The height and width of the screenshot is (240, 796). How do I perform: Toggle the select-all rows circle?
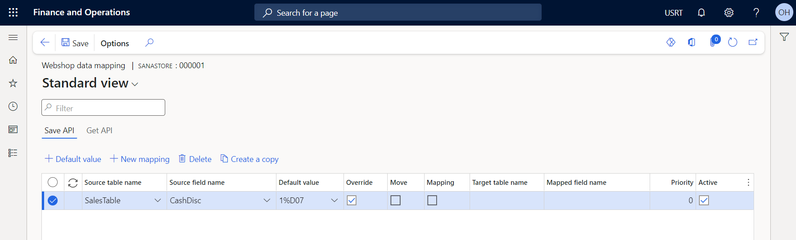coord(53,182)
